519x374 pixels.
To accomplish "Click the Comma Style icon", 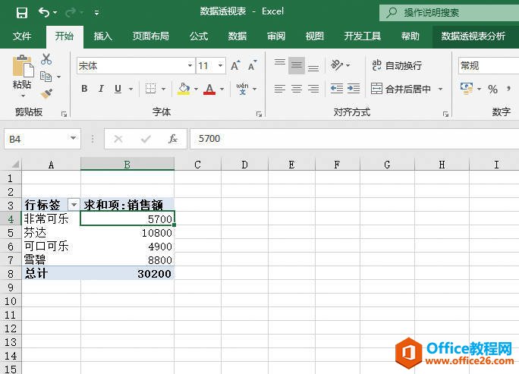I will (508, 89).
